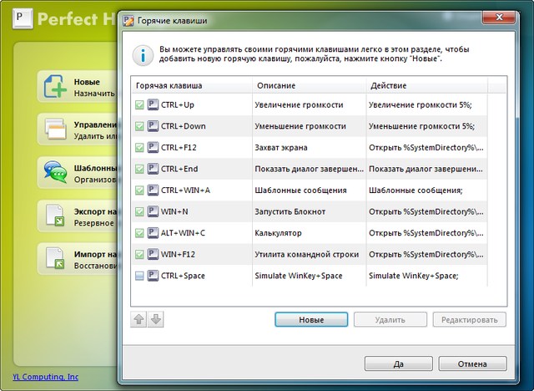Click the import settings document icon
The height and width of the screenshot is (391, 534).
tap(56, 258)
